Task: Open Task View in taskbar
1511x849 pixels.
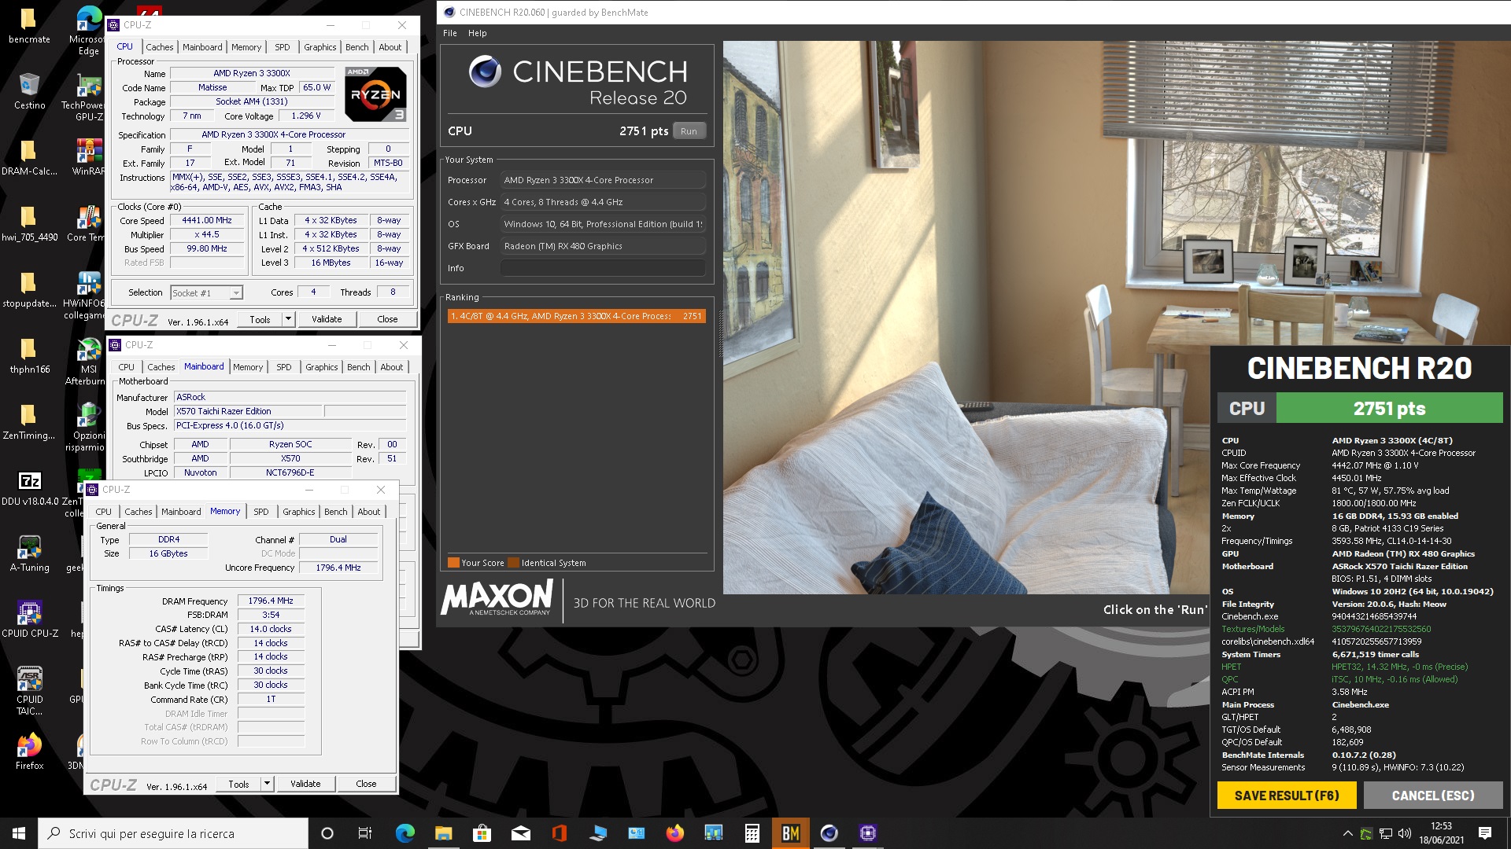Action: pyautogui.click(x=364, y=833)
